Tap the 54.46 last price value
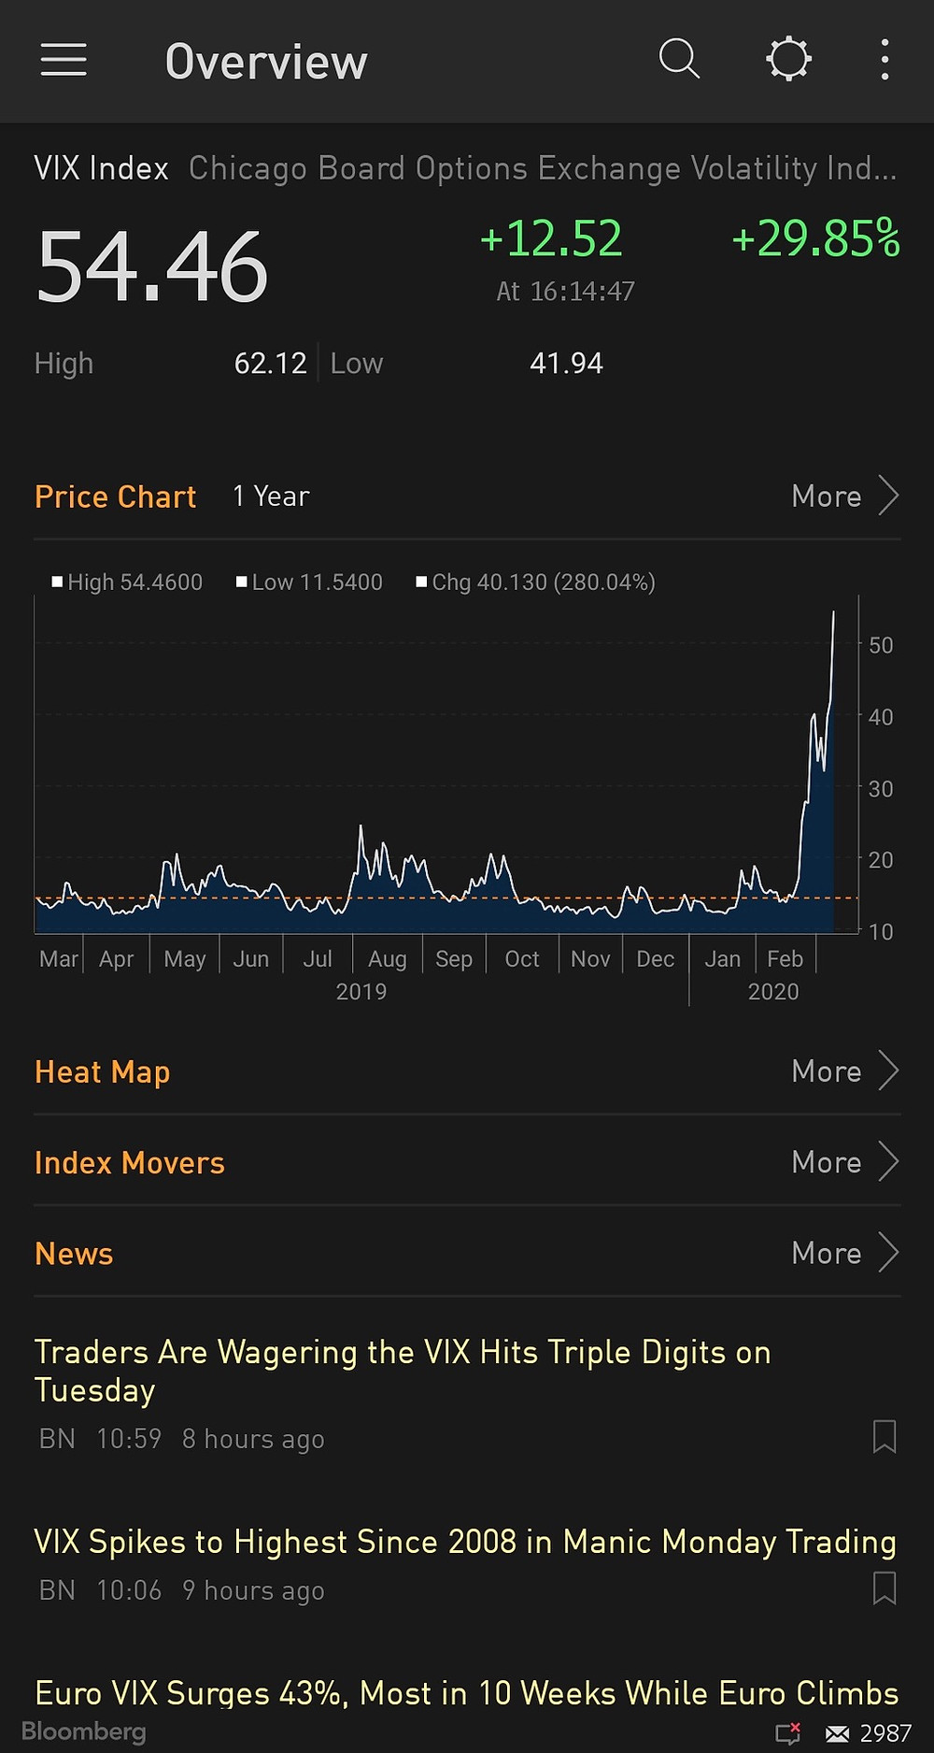 point(152,267)
